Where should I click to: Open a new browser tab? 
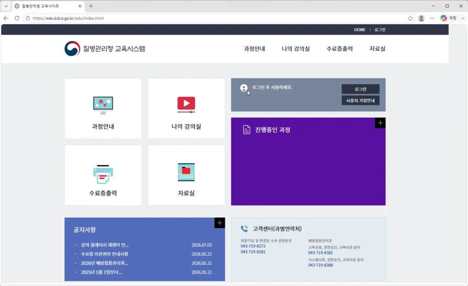click(x=91, y=6)
